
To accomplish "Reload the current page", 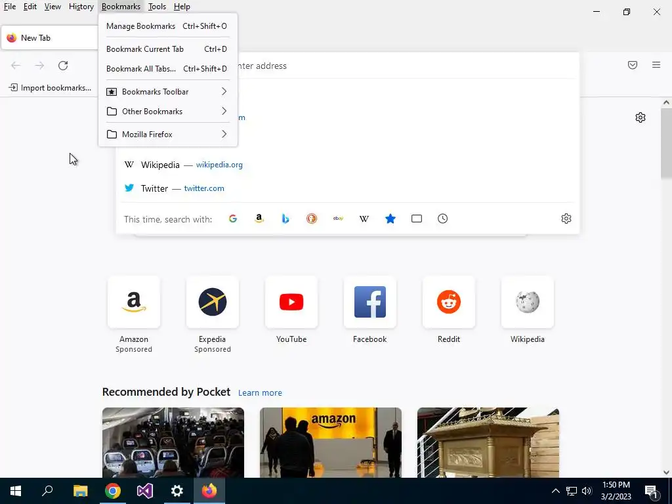I will pos(63,65).
